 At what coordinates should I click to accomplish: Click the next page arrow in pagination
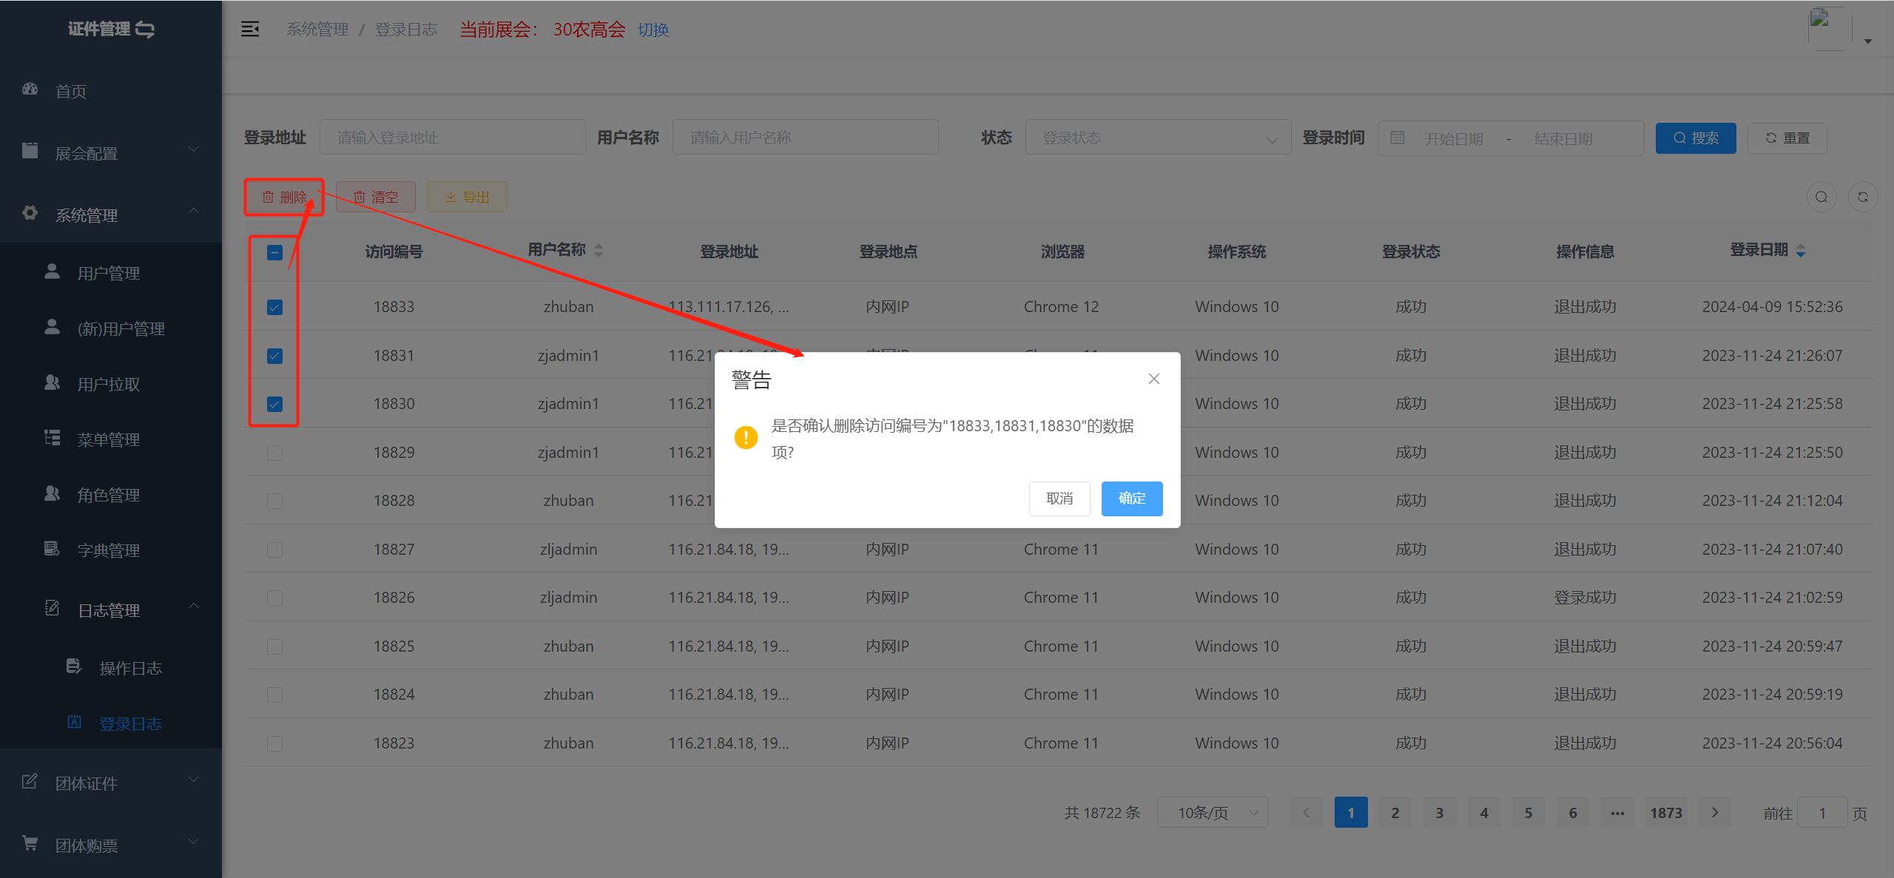coord(1715,812)
